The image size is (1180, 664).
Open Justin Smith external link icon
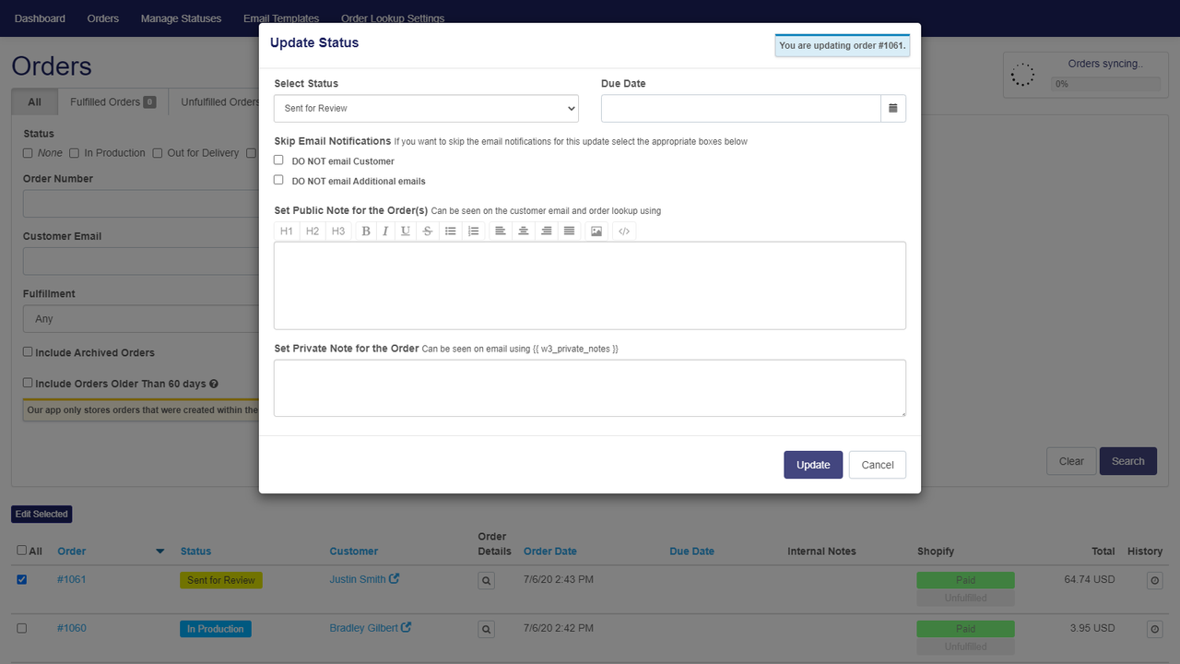coord(395,579)
